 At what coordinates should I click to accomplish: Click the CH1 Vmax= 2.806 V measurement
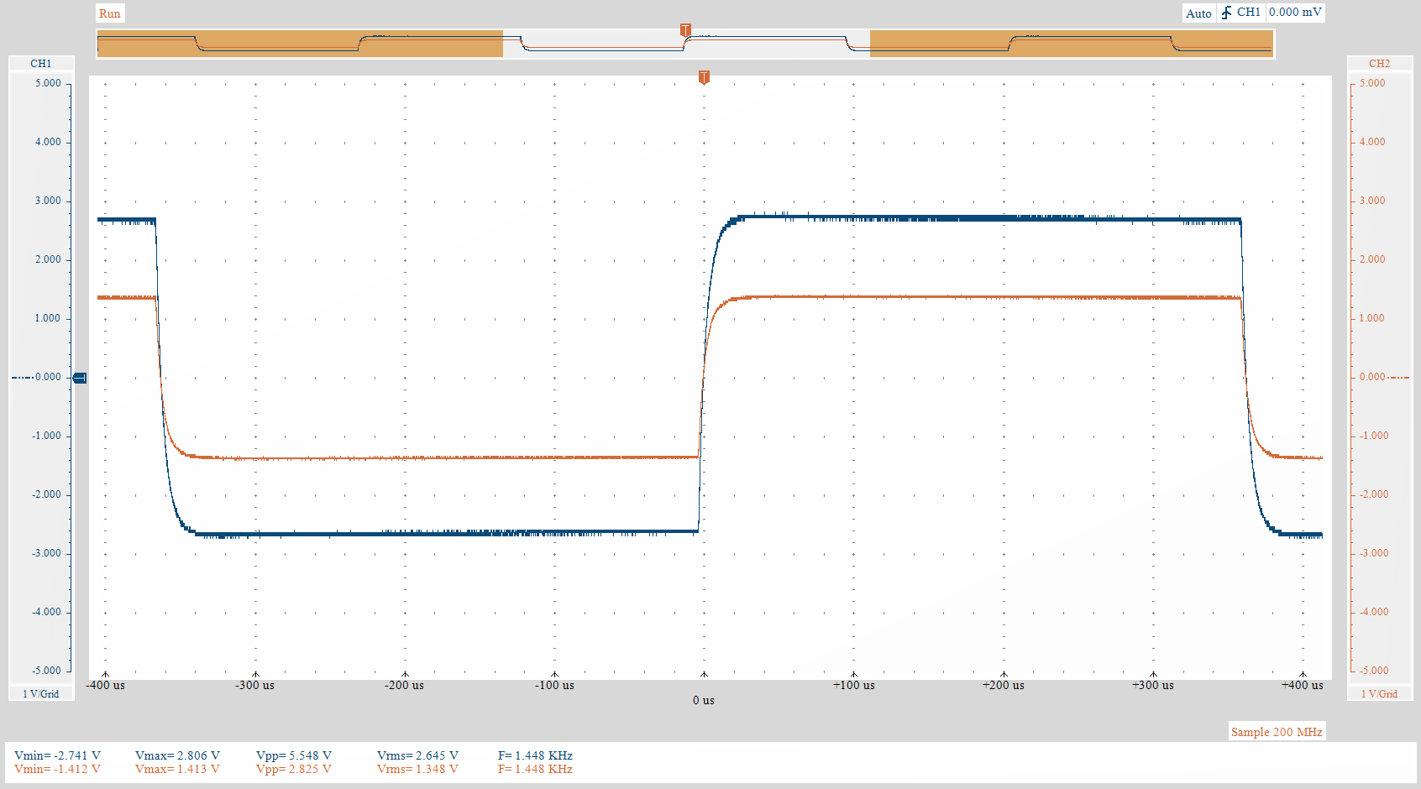click(x=177, y=755)
